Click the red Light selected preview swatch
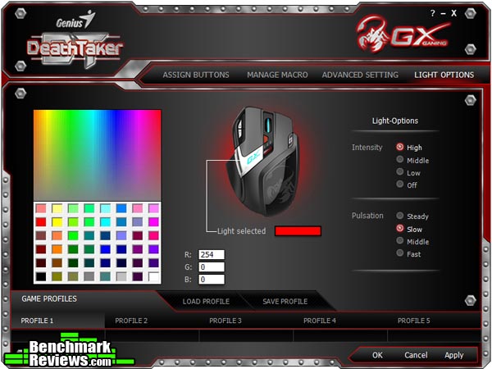The height and width of the screenshot is (369, 492). pyautogui.click(x=298, y=231)
